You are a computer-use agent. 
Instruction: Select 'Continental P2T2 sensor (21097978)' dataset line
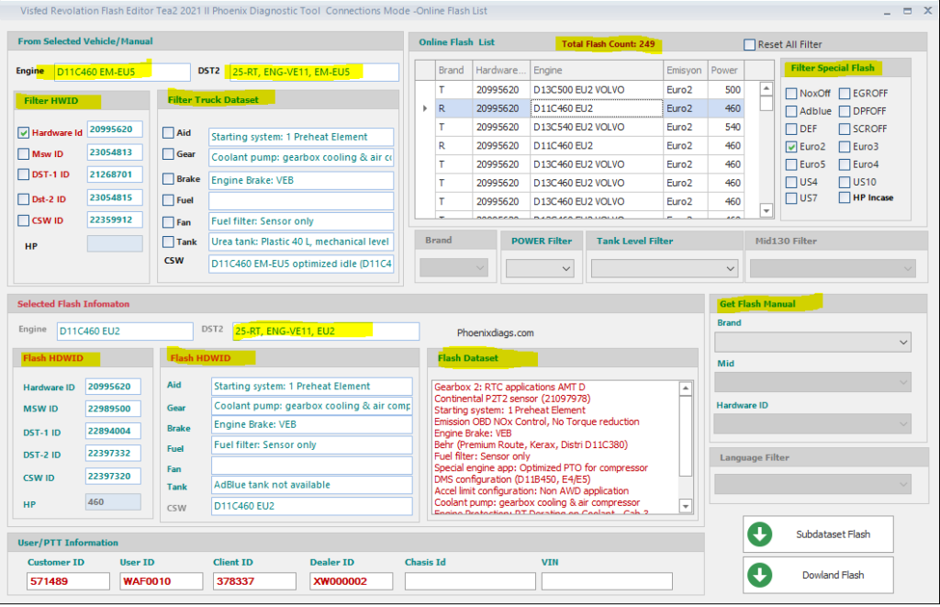(512, 399)
